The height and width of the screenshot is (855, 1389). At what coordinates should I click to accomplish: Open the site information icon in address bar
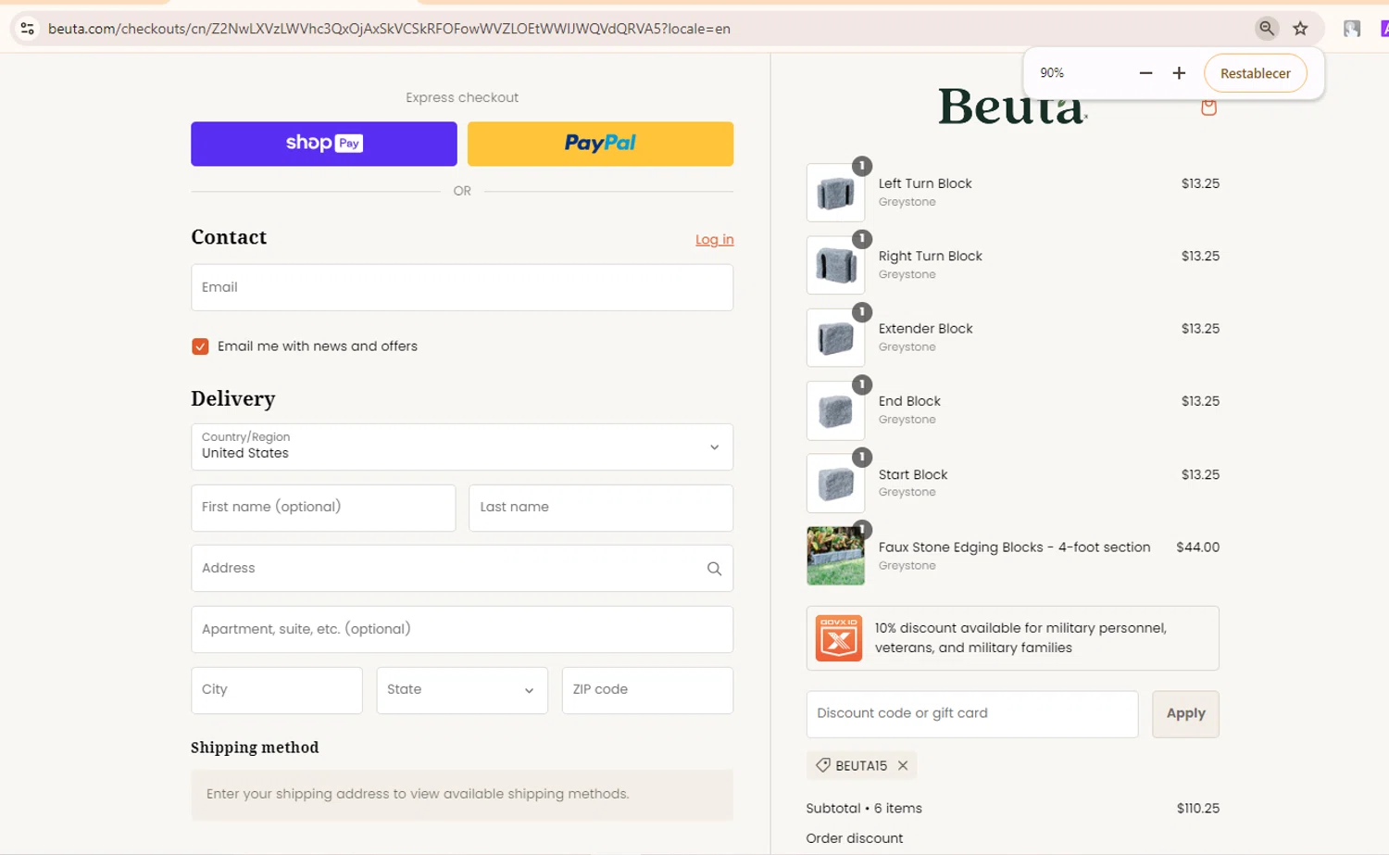(27, 29)
